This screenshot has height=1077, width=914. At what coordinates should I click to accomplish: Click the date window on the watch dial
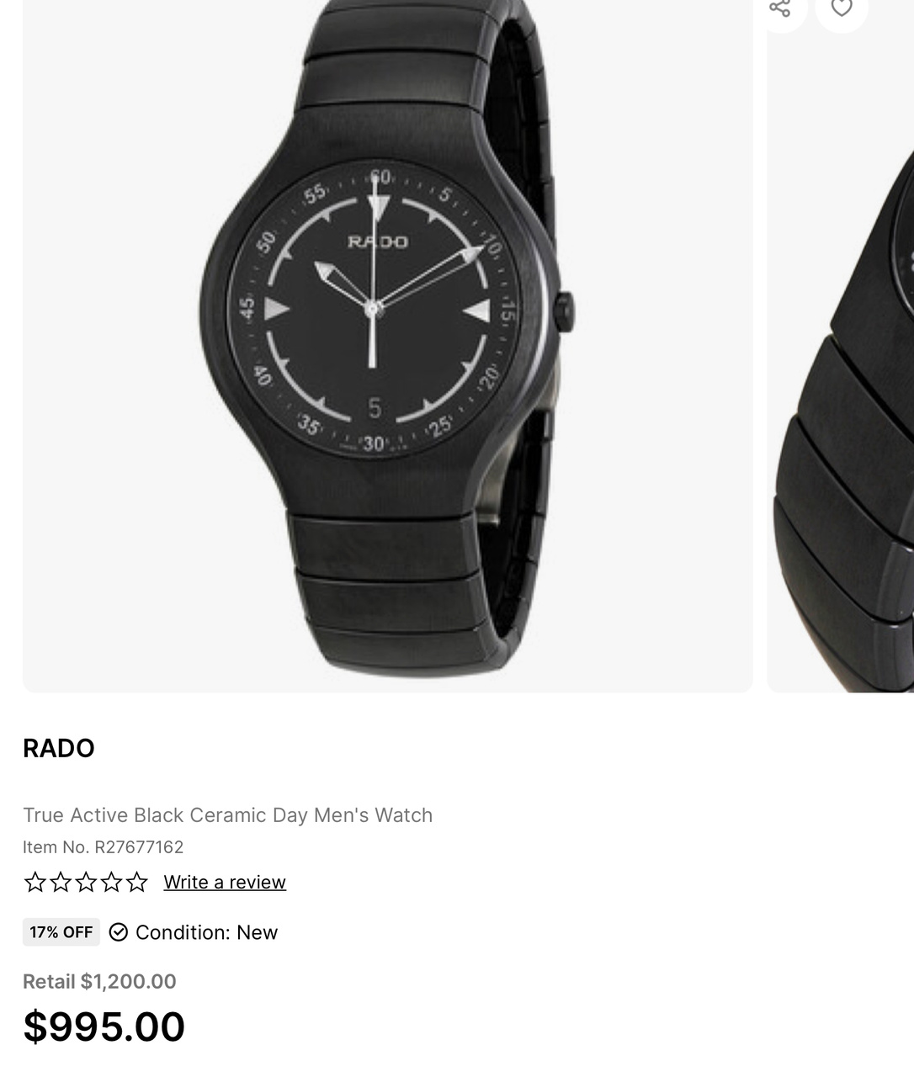375,408
